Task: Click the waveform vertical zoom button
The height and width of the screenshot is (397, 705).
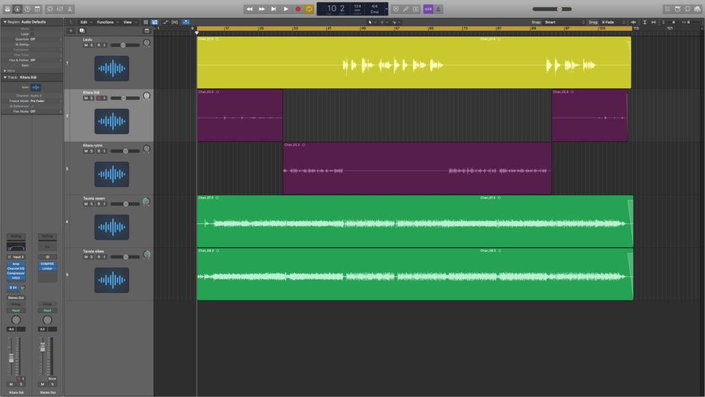Action: tap(633, 22)
